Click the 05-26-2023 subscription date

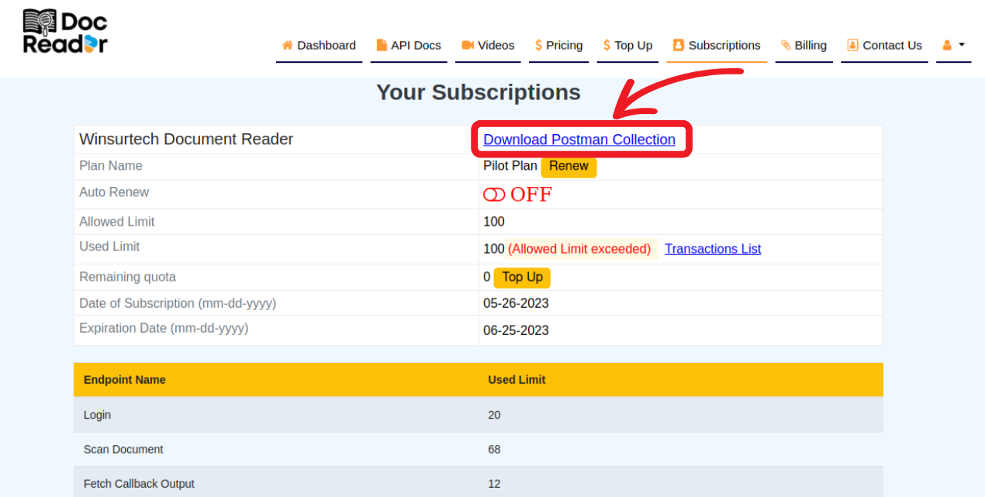coord(516,304)
